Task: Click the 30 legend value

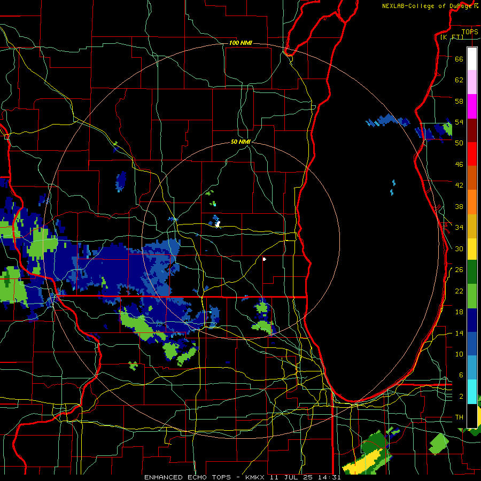Action: [x=459, y=249]
